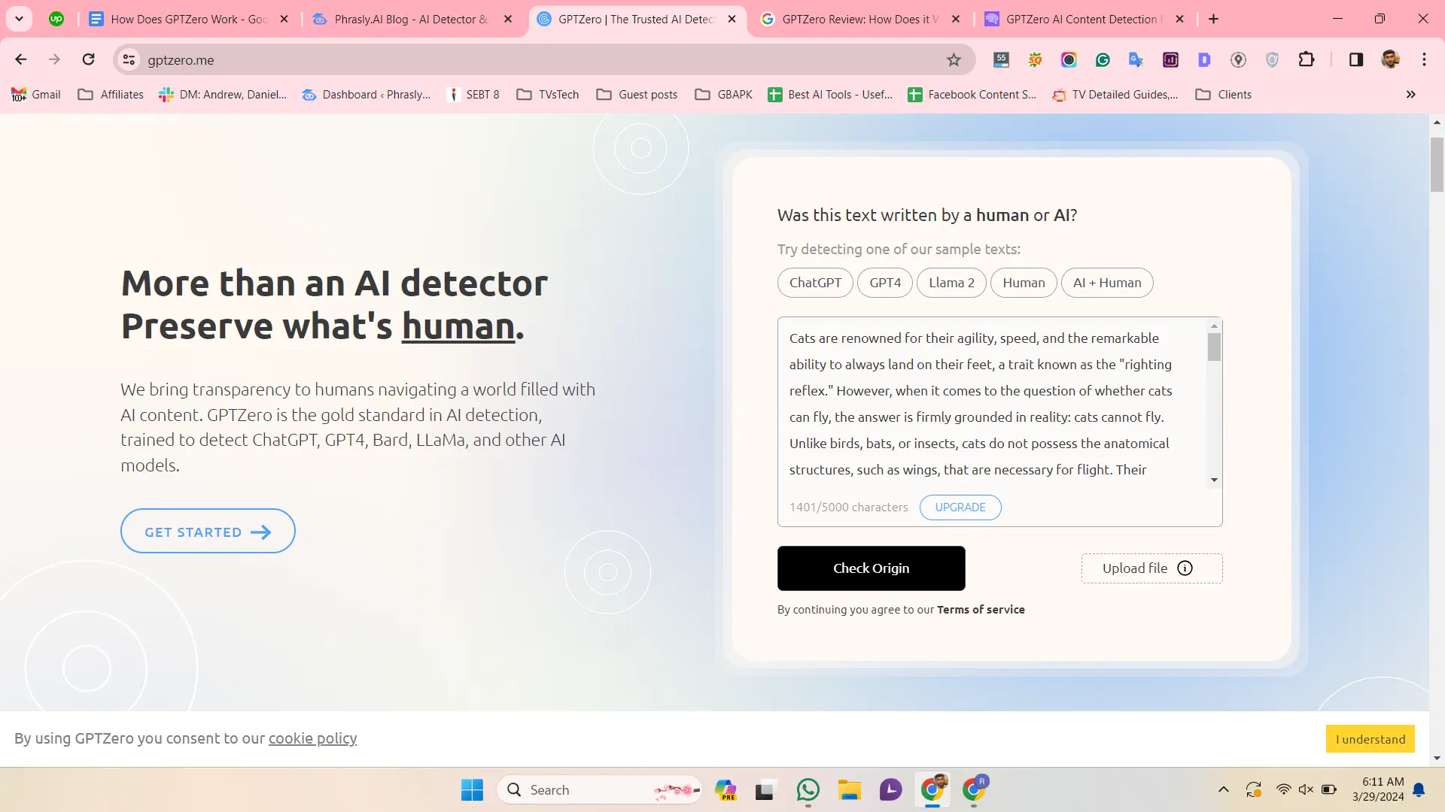This screenshot has height=812, width=1445.
Task: Open the Windows Start menu
Action: click(x=472, y=789)
